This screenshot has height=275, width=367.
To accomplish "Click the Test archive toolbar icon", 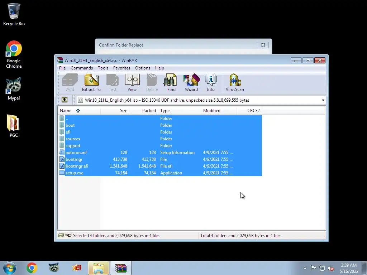I will [113, 83].
